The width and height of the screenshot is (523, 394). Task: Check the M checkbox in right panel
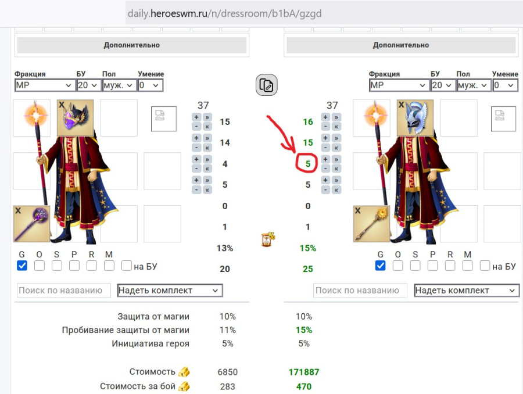click(467, 266)
